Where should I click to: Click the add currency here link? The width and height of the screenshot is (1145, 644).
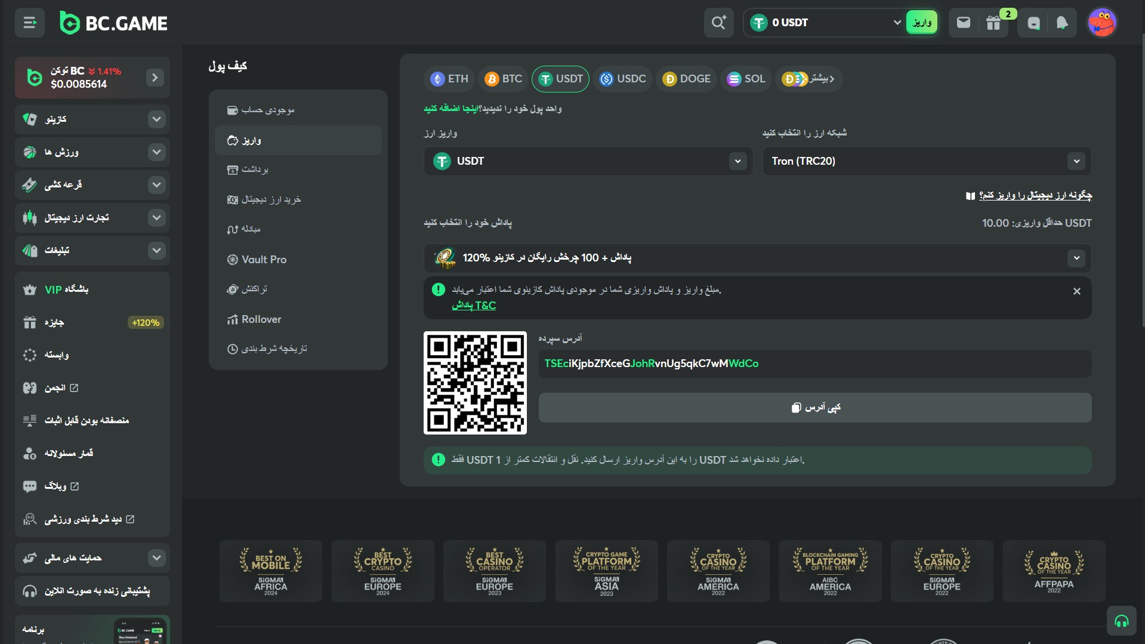(x=450, y=109)
